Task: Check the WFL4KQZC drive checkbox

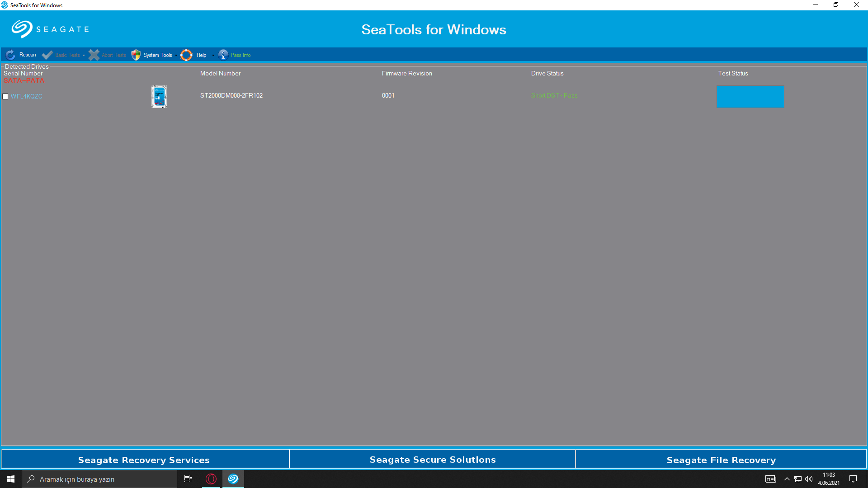Action: click(x=5, y=96)
